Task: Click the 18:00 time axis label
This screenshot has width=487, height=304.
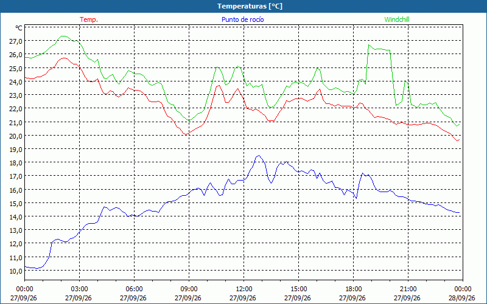Action: point(354,289)
